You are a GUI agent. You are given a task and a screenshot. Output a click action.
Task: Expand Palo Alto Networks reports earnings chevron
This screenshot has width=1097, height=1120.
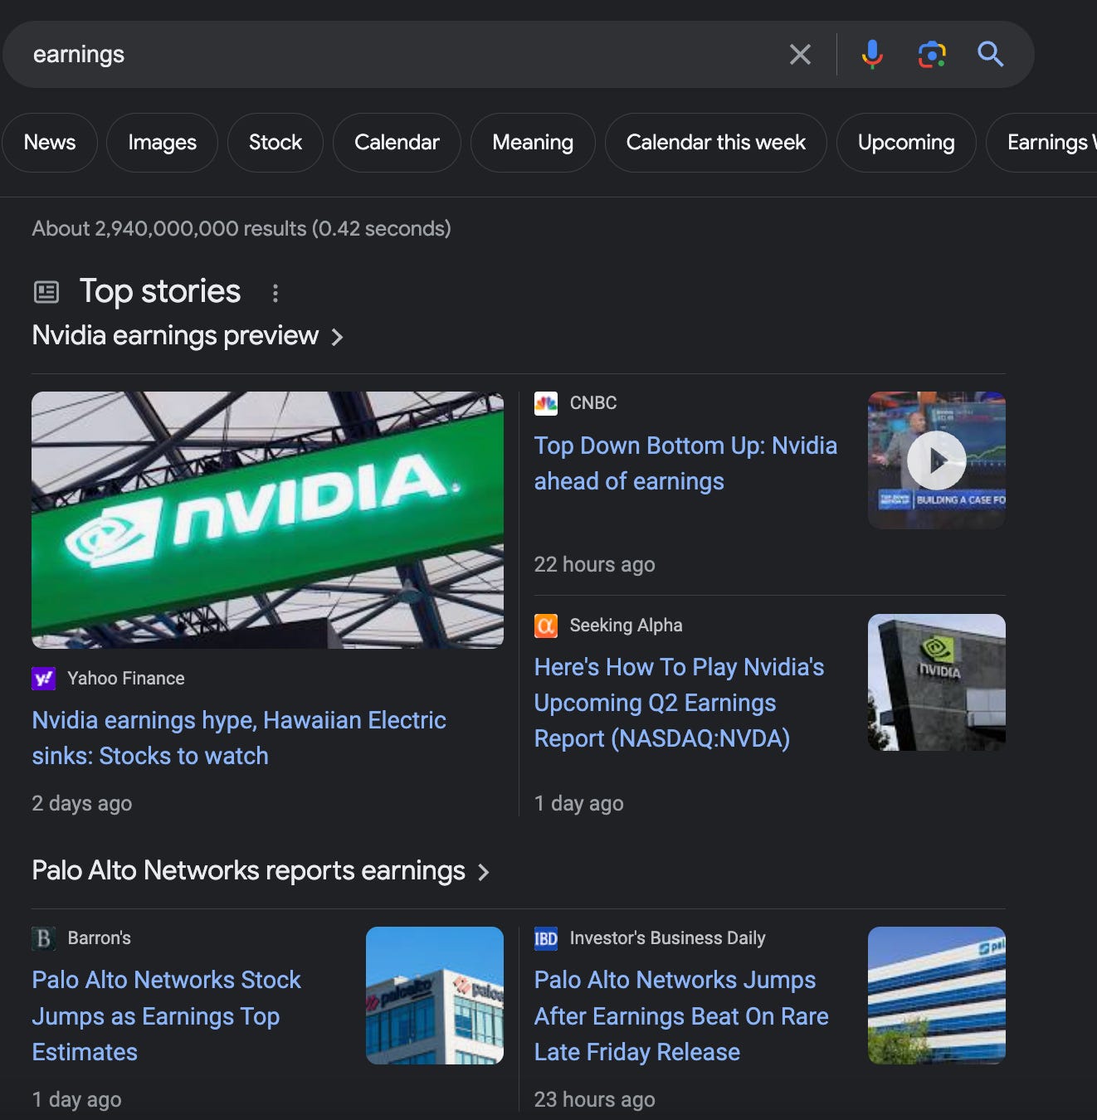point(484,872)
